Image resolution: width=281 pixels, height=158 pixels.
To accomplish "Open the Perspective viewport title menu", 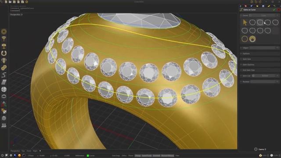I will point(17,14).
